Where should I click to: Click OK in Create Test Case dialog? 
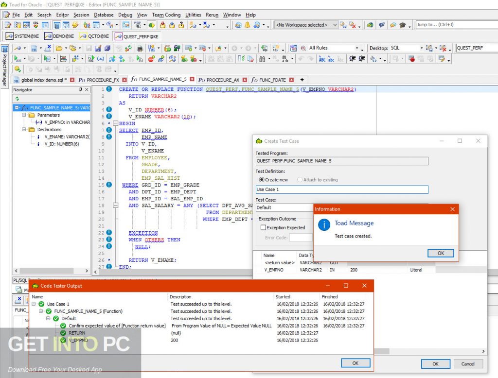click(435, 364)
